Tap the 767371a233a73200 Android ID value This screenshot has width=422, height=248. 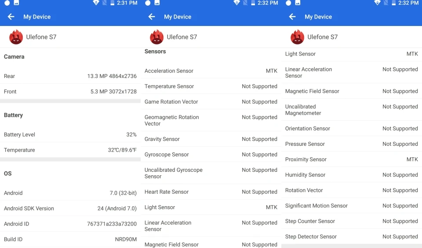coord(112,224)
